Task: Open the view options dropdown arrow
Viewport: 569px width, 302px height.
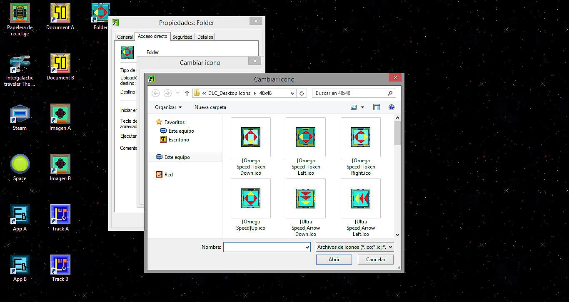Action: [x=362, y=107]
